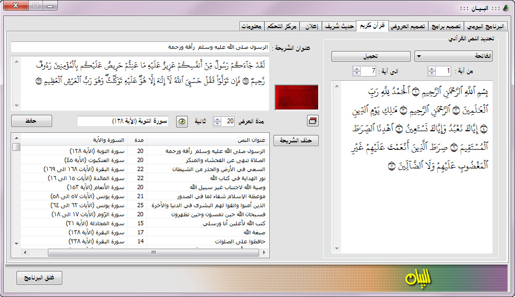The width and height of the screenshot is (515, 297).
Task: Click the حذف الشريحة delete slide button
Action: click(x=296, y=140)
